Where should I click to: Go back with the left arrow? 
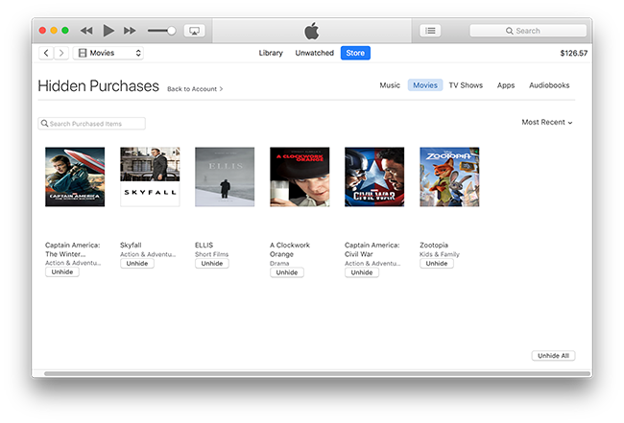46,53
